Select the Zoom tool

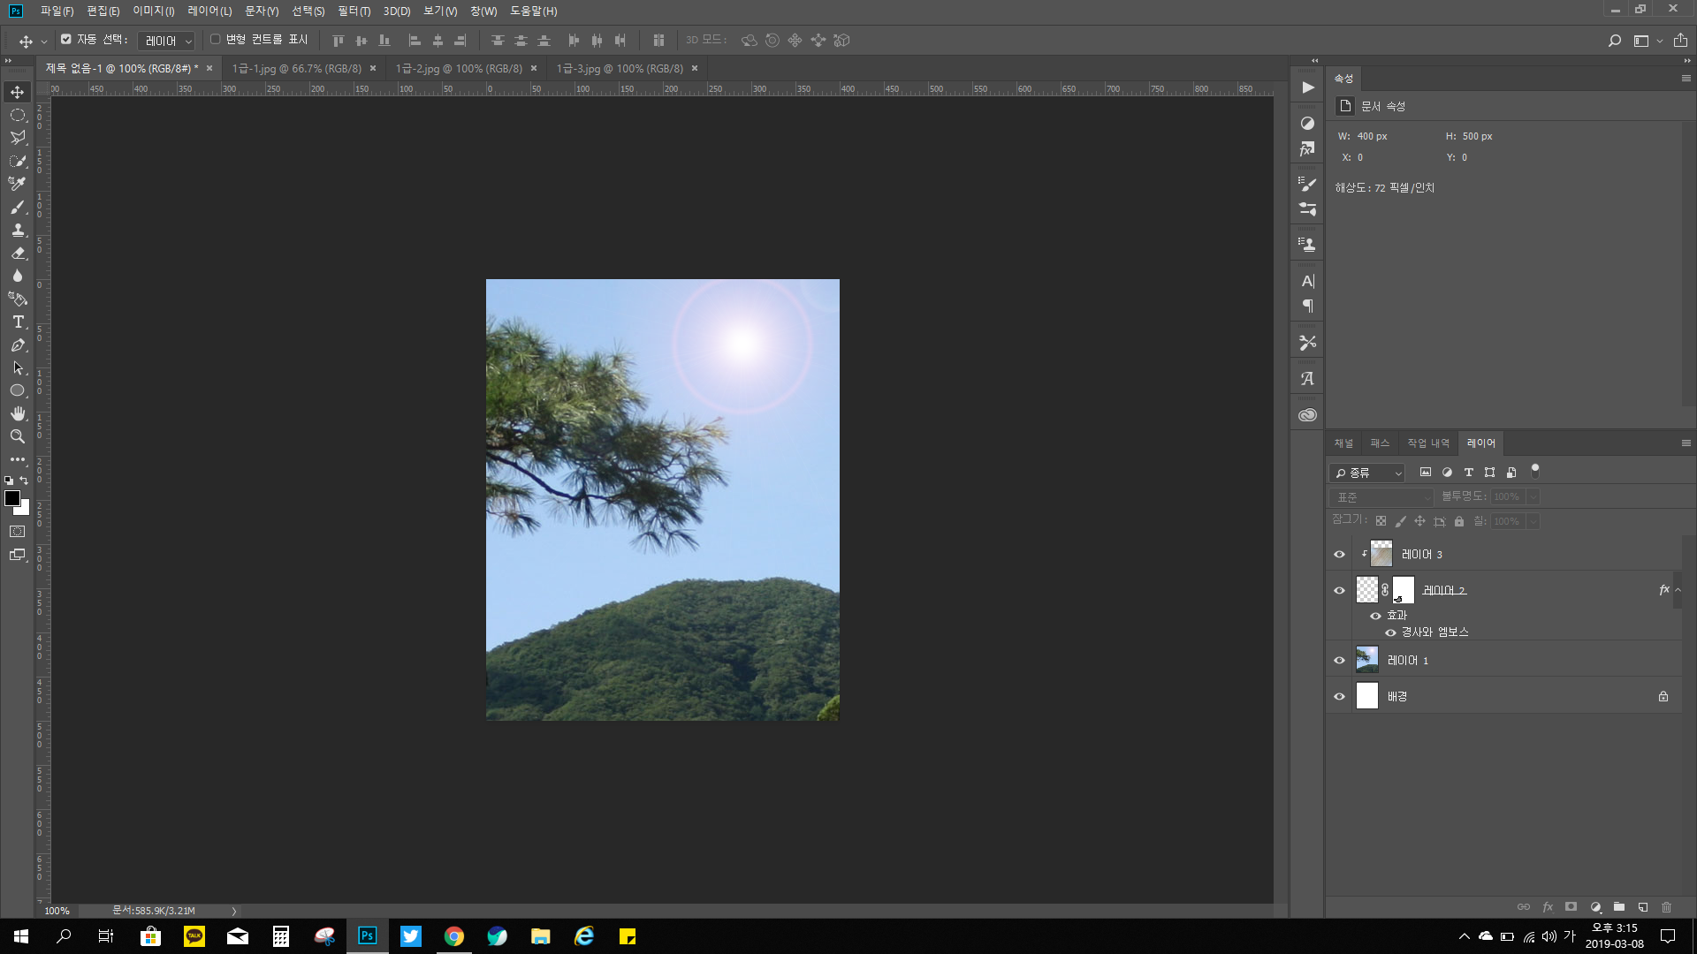click(x=18, y=436)
